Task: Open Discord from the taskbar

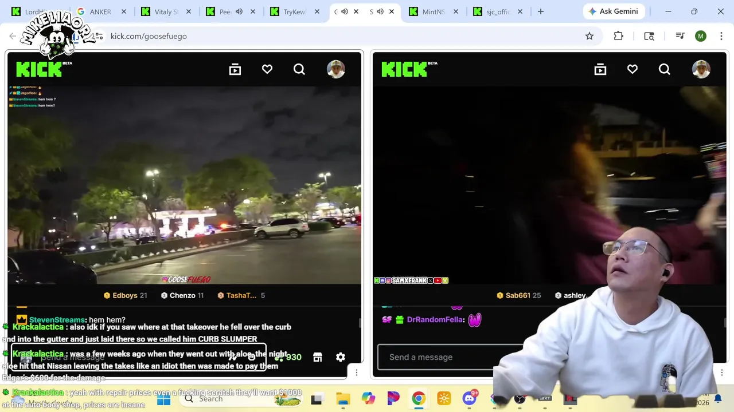Action: tap(470, 399)
